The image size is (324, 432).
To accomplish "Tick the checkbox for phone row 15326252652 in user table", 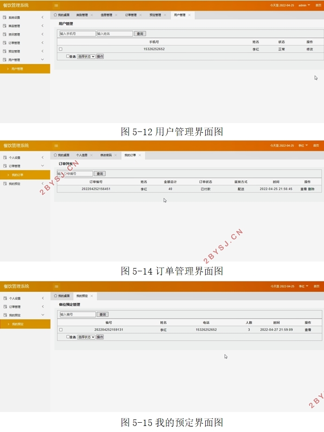I will (x=60, y=49).
